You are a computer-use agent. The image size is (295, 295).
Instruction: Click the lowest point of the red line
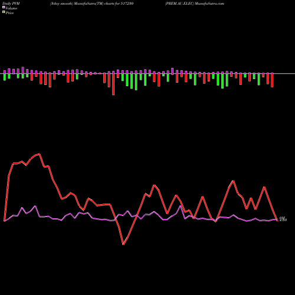point(123,244)
